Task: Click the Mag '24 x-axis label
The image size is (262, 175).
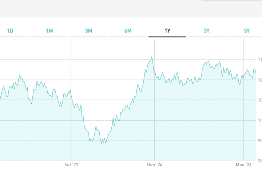Action: (x=243, y=165)
